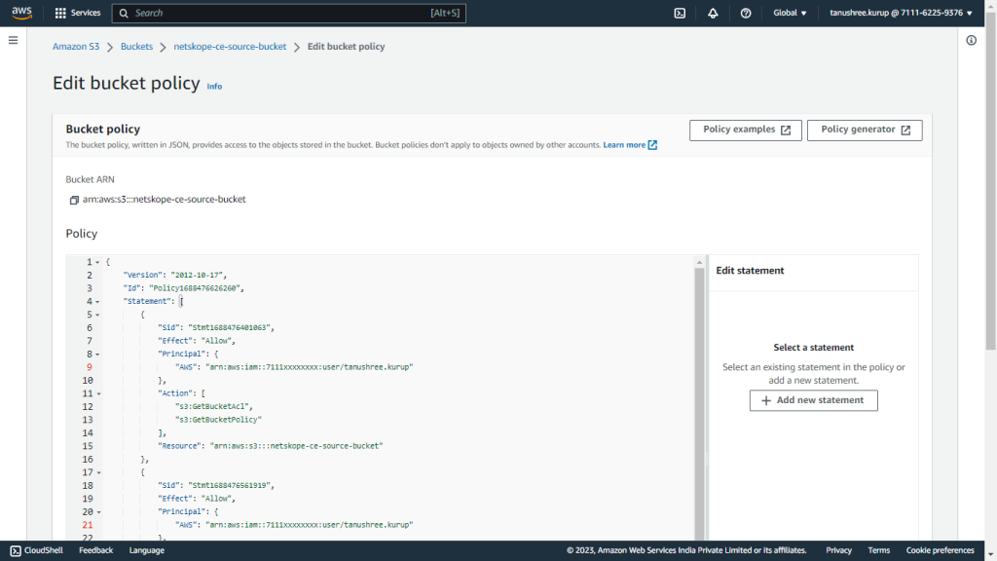
Task: Collapse the Statement array on line 4
Action: pos(97,302)
